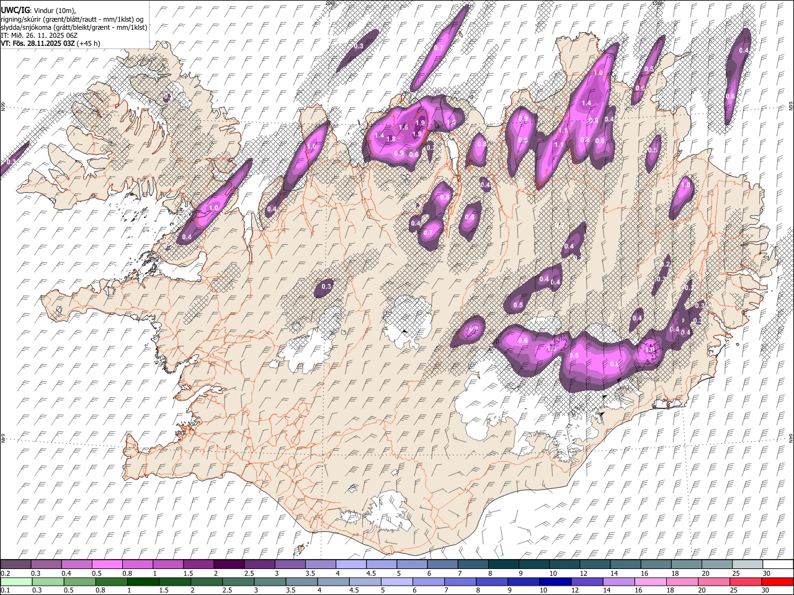Pick the light purple 14–16 rain legend swatch

tap(618, 581)
